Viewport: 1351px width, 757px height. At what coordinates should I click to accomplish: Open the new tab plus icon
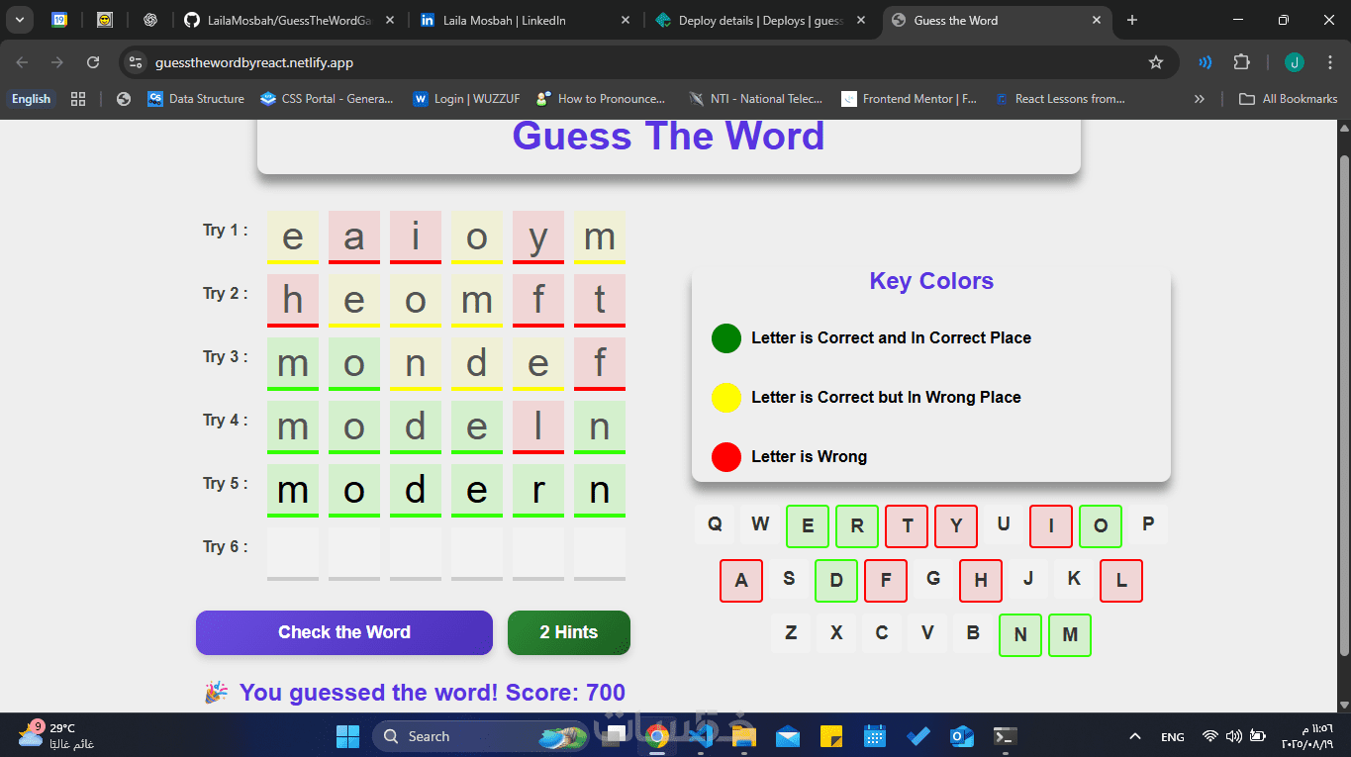pyautogui.click(x=1132, y=20)
